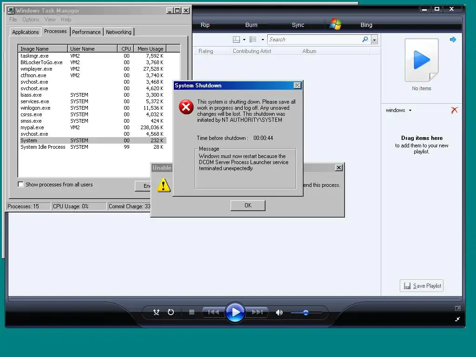
Task: Click the Windows logo icon in Media Player
Action: coord(336,24)
